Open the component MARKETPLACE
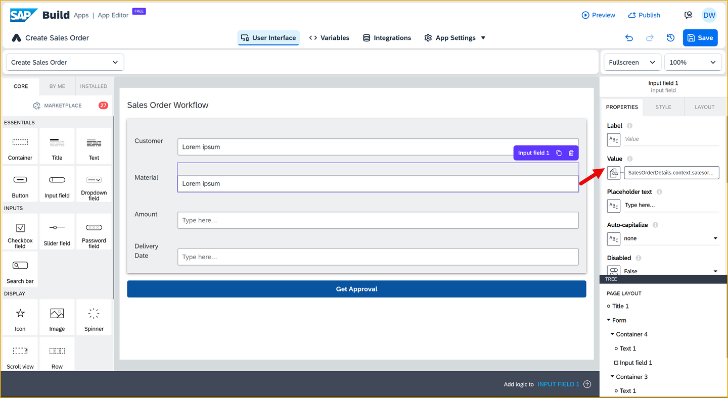The height and width of the screenshot is (398, 728). [57, 106]
